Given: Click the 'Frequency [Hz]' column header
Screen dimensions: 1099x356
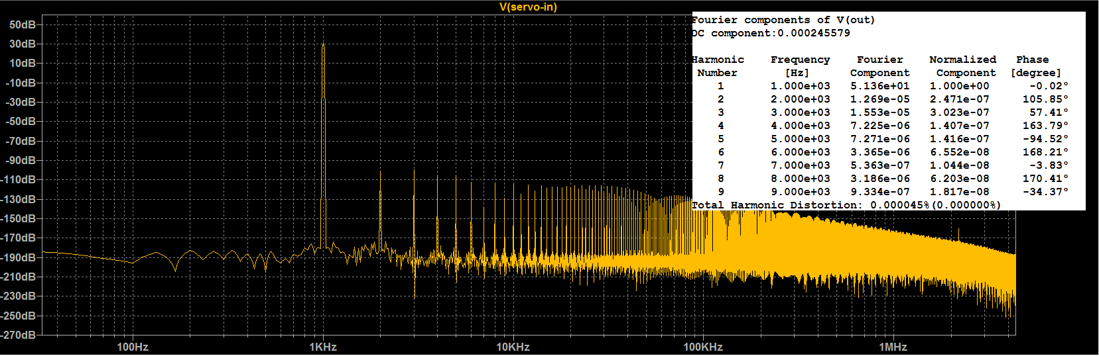Looking at the screenshot, I should [800, 66].
